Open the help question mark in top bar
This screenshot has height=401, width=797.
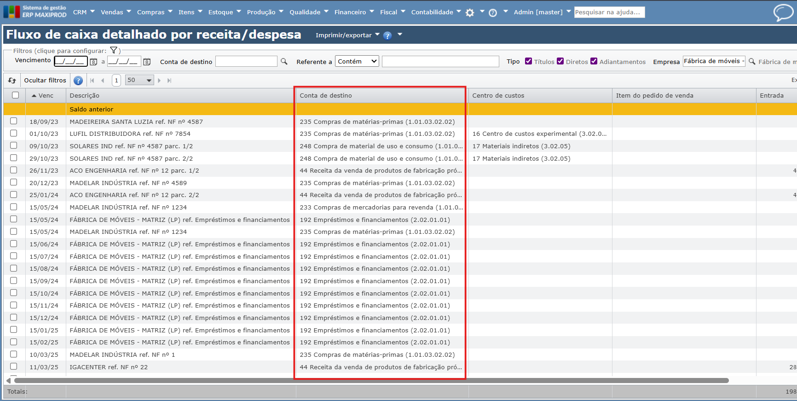tap(493, 13)
